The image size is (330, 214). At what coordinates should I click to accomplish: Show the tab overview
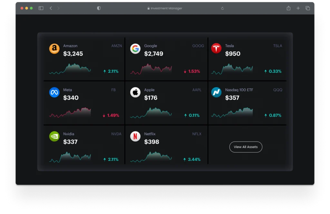pos(308,8)
